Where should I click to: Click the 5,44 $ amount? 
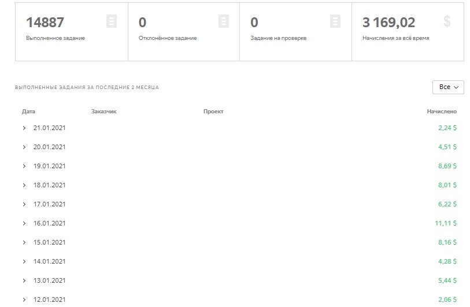[x=447, y=280]
